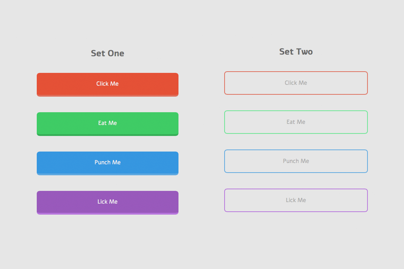Tap the Punch Me button under Set Two

point(296,161)
